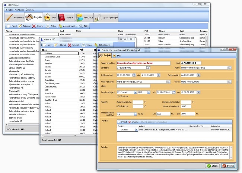Toggle the Plánuje se checkbox

118,96
